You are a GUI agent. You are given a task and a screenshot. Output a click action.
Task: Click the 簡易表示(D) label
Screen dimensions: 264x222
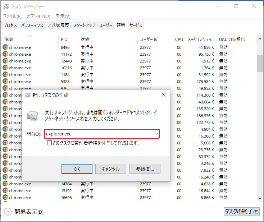(x=29, y=212)
